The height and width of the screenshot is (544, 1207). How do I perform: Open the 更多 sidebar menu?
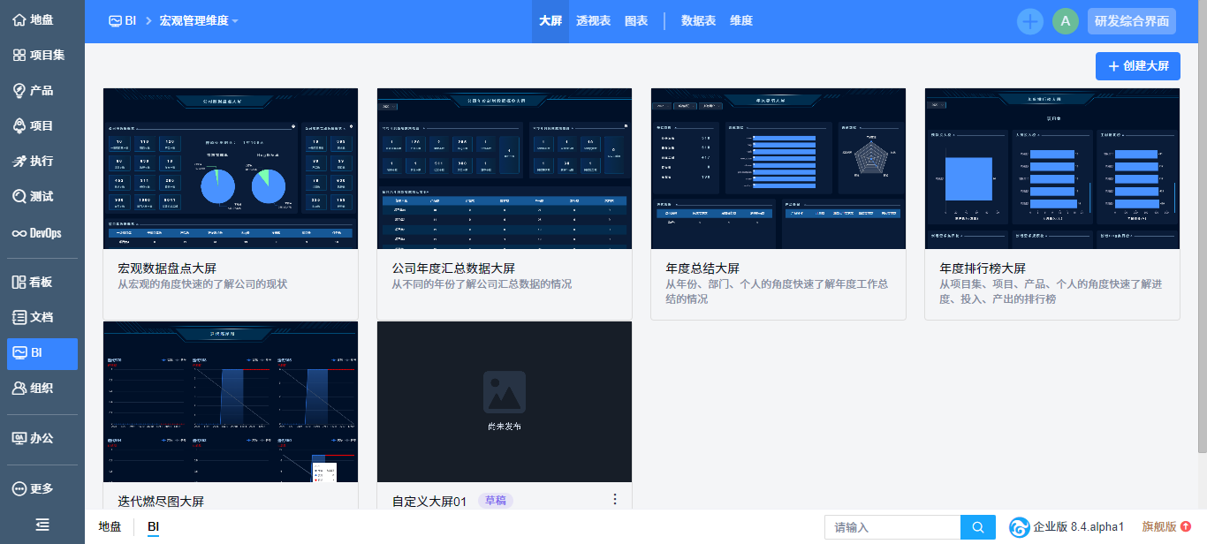coord(33,488)
